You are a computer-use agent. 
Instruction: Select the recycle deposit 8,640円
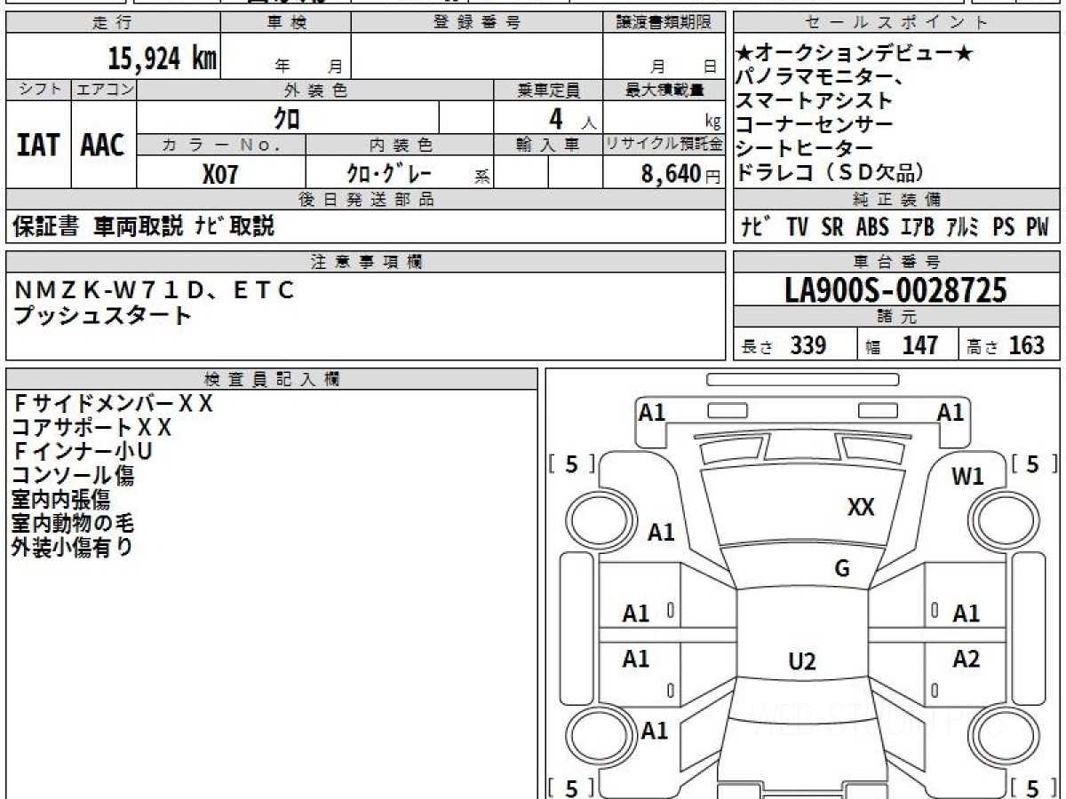click(681, 174)
